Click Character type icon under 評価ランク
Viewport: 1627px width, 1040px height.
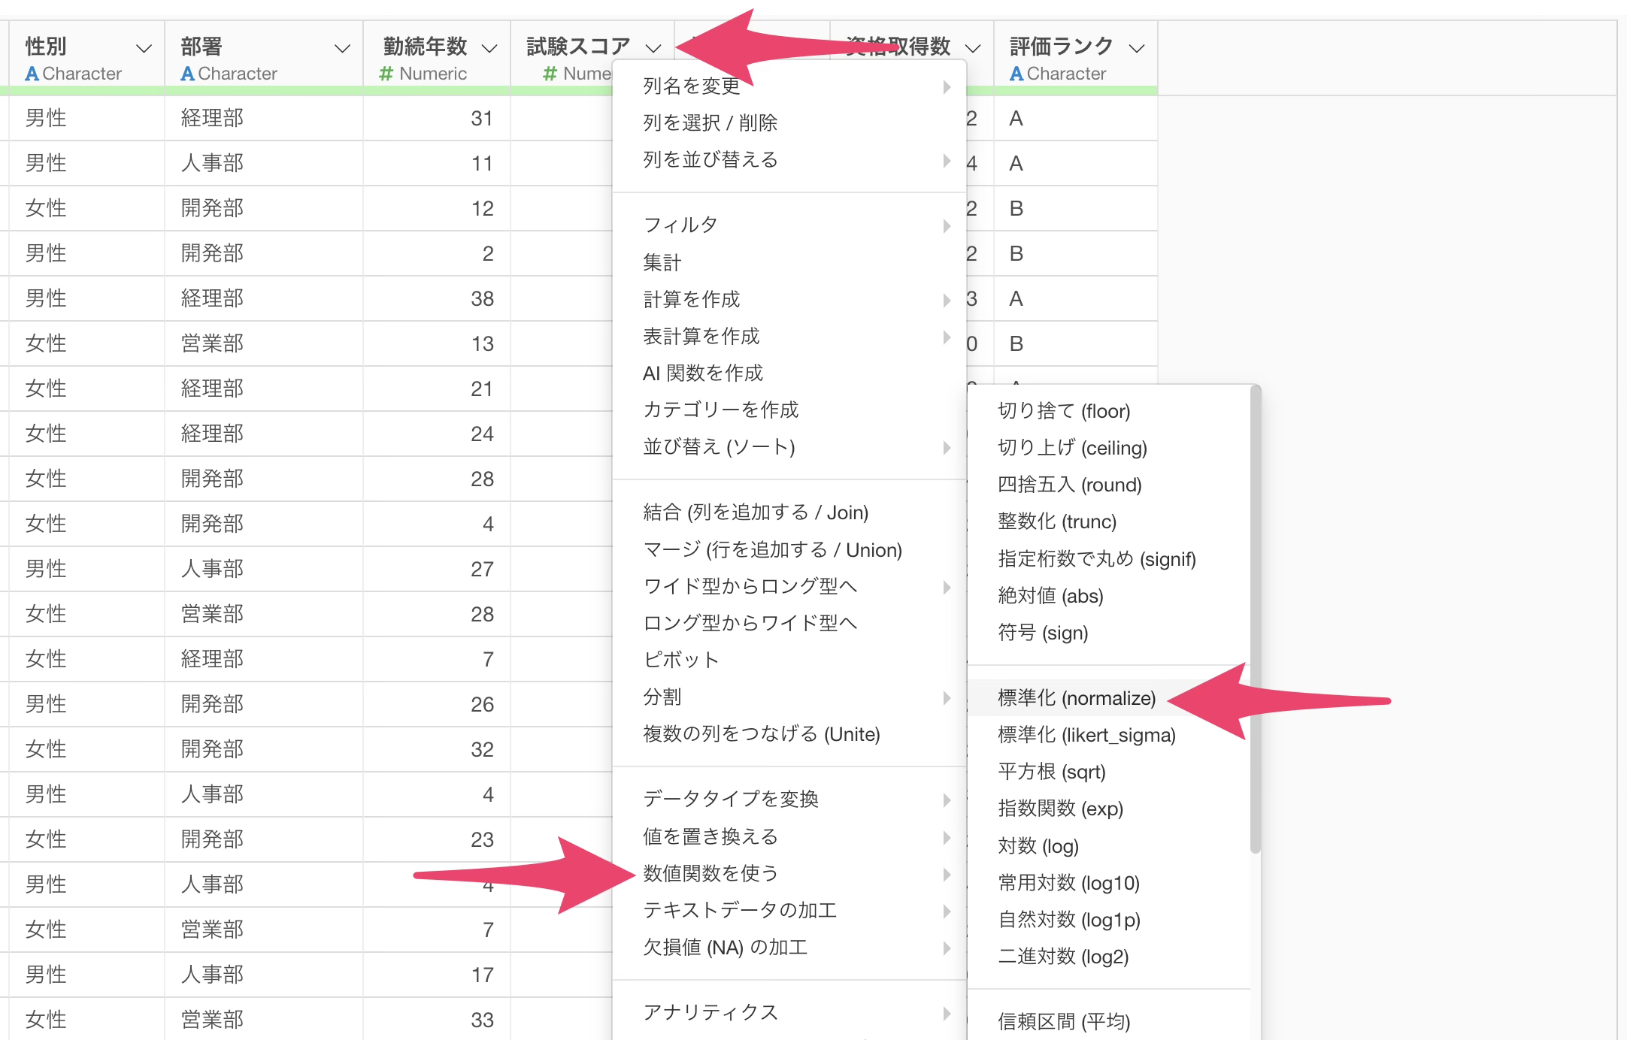coord(1016,74)
